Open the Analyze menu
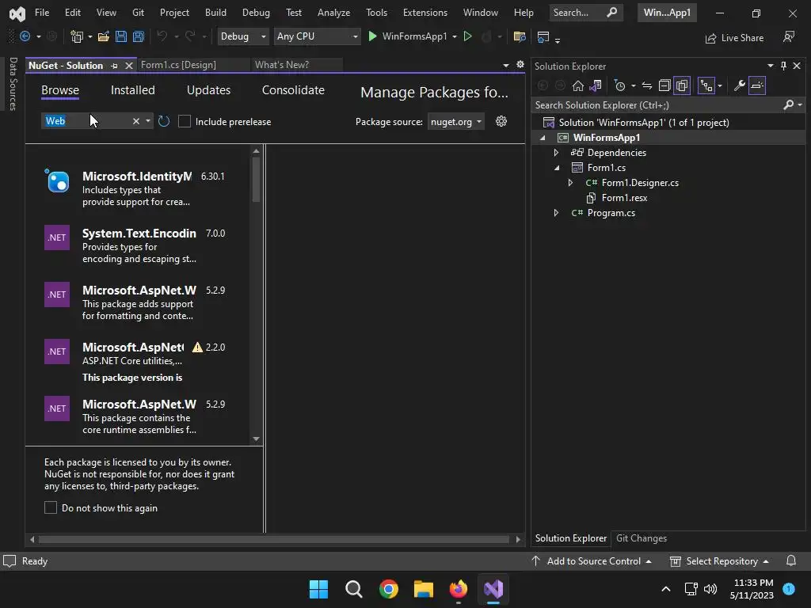This screenshot has width=811, height=608. click(x=333, y=13)
